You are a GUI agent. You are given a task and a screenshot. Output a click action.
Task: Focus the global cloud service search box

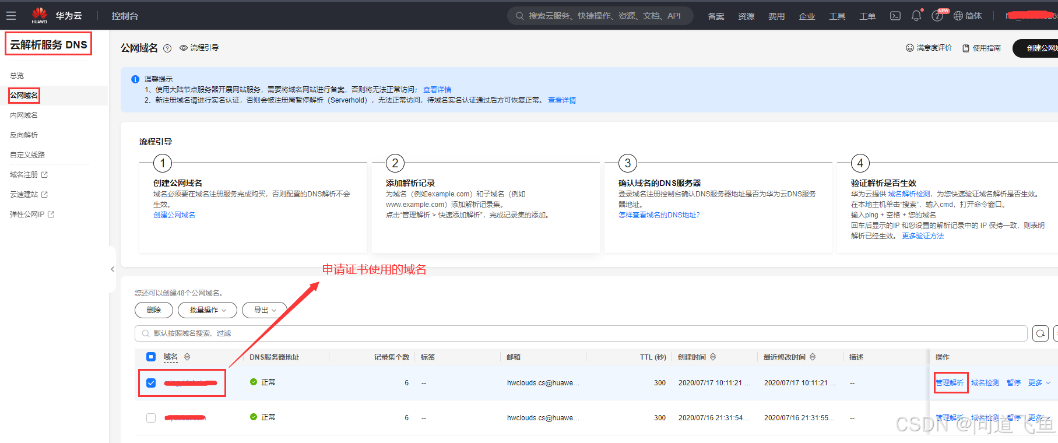click(x=600, y=16)
